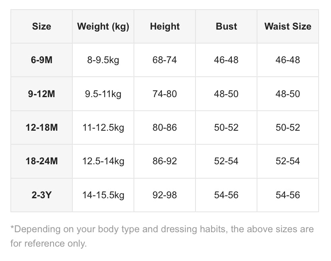This screenshot has width=331, height=261.
Task: Select the 9-12M size row label
Action: click(x=42, y=94)
